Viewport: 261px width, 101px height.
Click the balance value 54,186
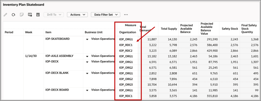[214, 56]
